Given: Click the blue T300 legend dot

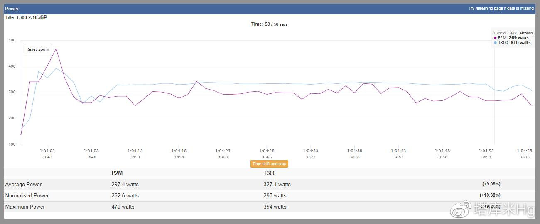Looking at the screenshot, I should click(495, 43).
